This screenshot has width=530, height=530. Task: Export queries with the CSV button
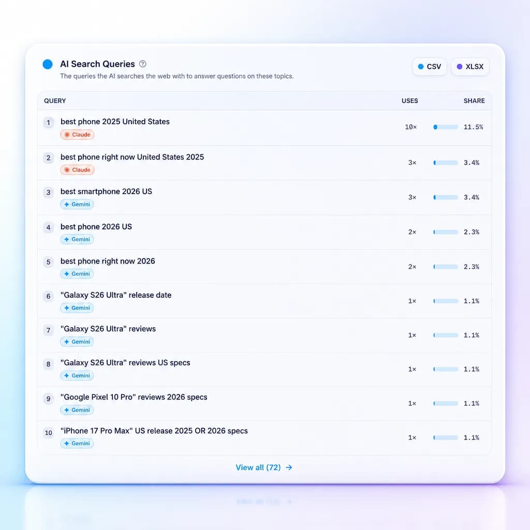(429, 67)
